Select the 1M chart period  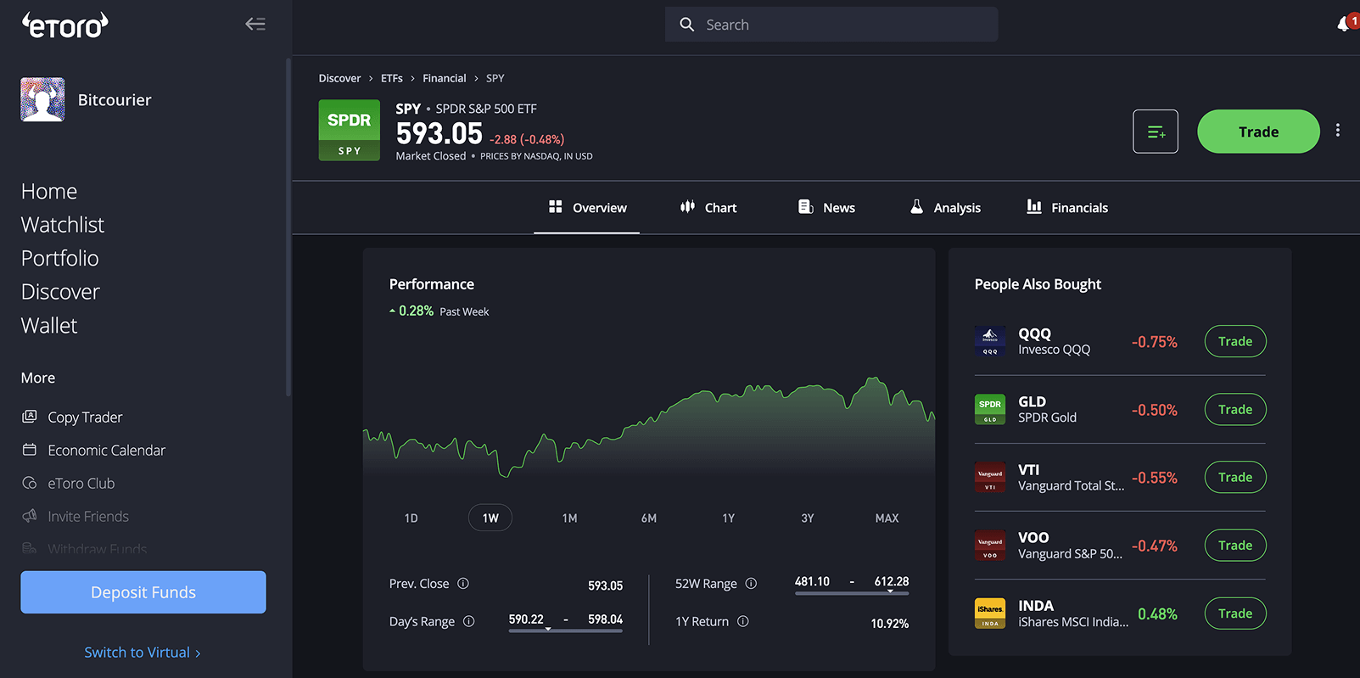(x=569, y=518)
